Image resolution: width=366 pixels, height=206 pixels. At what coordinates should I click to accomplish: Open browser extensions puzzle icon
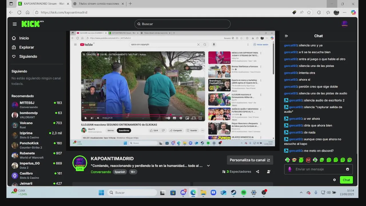[x=319, y=12]
